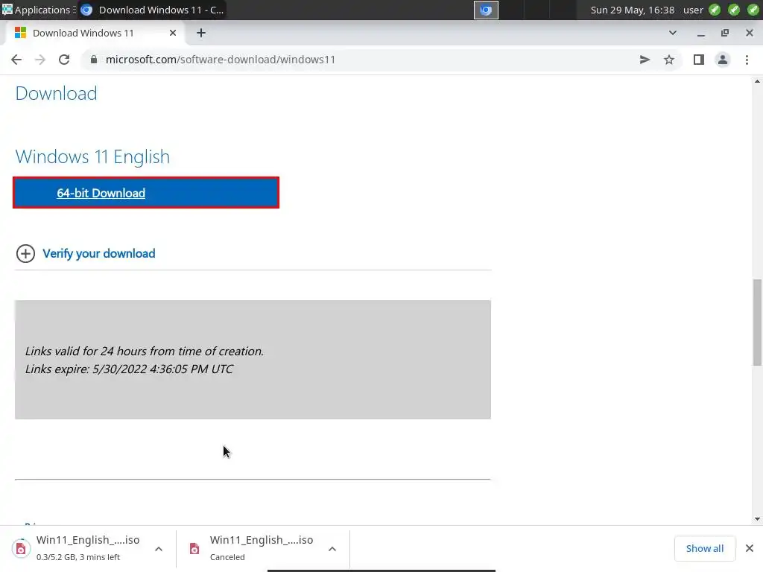Select the Chrome window in the taskbar

[x=152, y=10]
